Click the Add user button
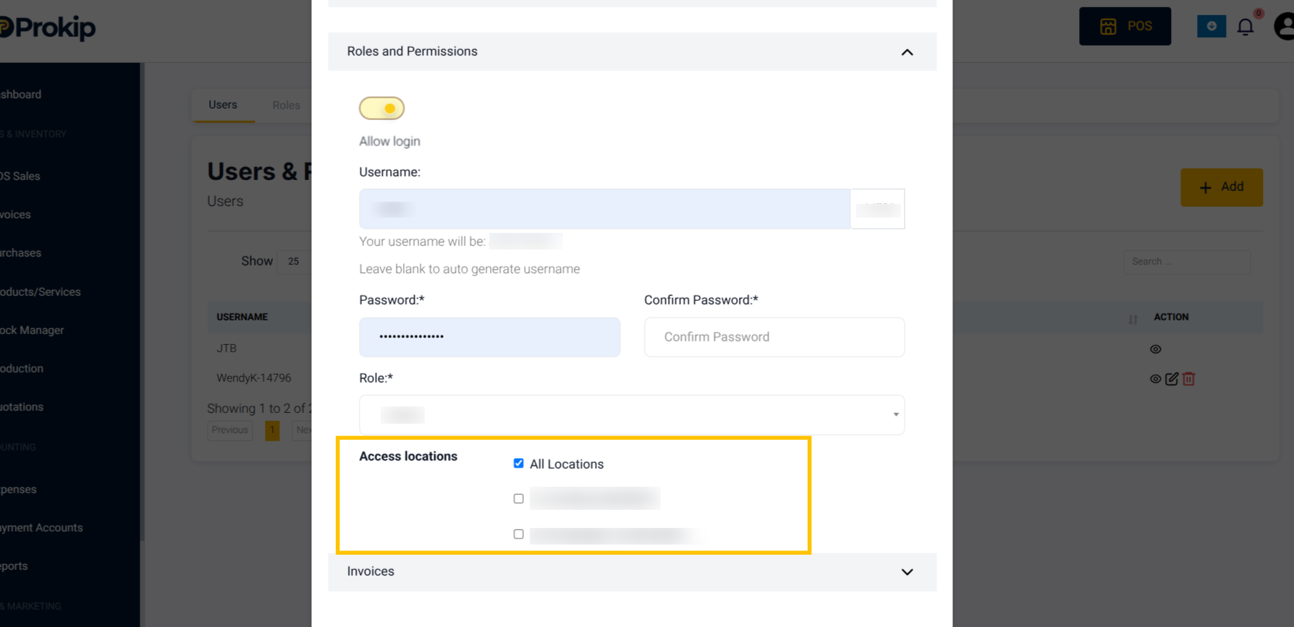The height and width of the screenshot is (627, 1294). 1222,187
